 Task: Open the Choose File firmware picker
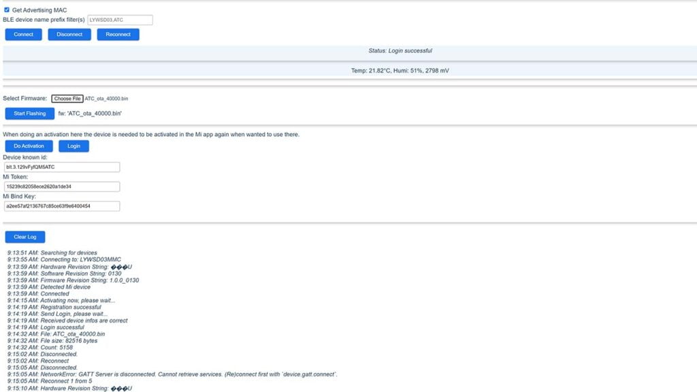click(x=67, y=99)
